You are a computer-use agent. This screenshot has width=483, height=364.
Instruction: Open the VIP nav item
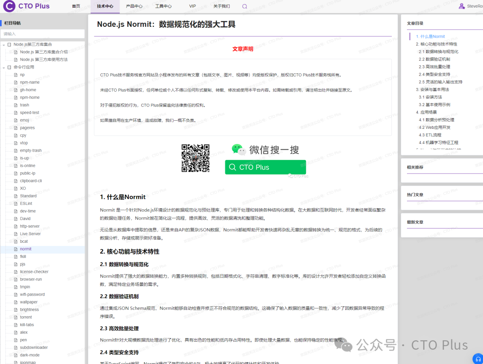coord(192,6)
